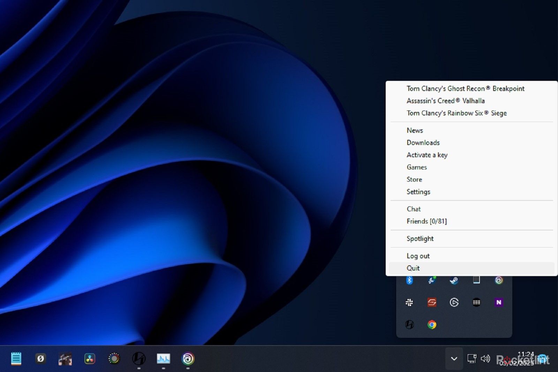Open Ubisoft Connect from the taskbar
This screenshot has height=372, width=558.
click(188, 358)
